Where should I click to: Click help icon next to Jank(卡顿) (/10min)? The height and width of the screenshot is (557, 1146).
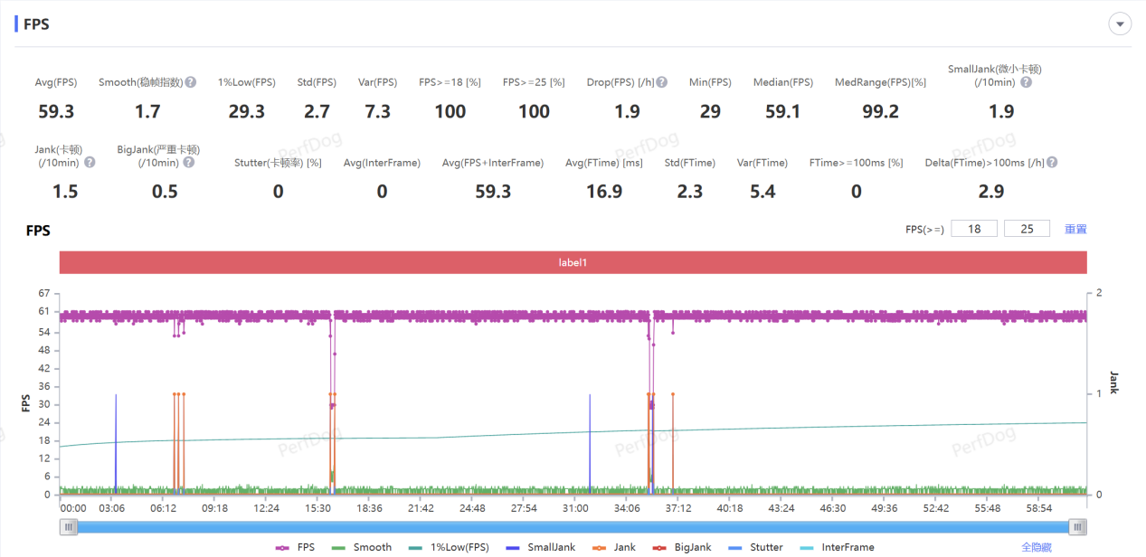pos(90,163)
